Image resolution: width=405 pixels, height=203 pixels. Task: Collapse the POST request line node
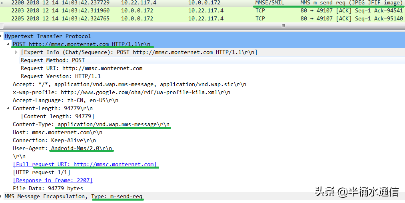click(x=8, y=44)
